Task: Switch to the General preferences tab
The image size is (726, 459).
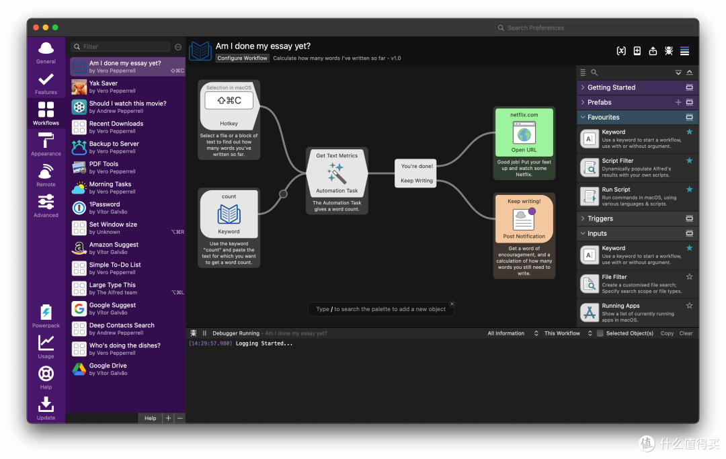Action: 46,52
